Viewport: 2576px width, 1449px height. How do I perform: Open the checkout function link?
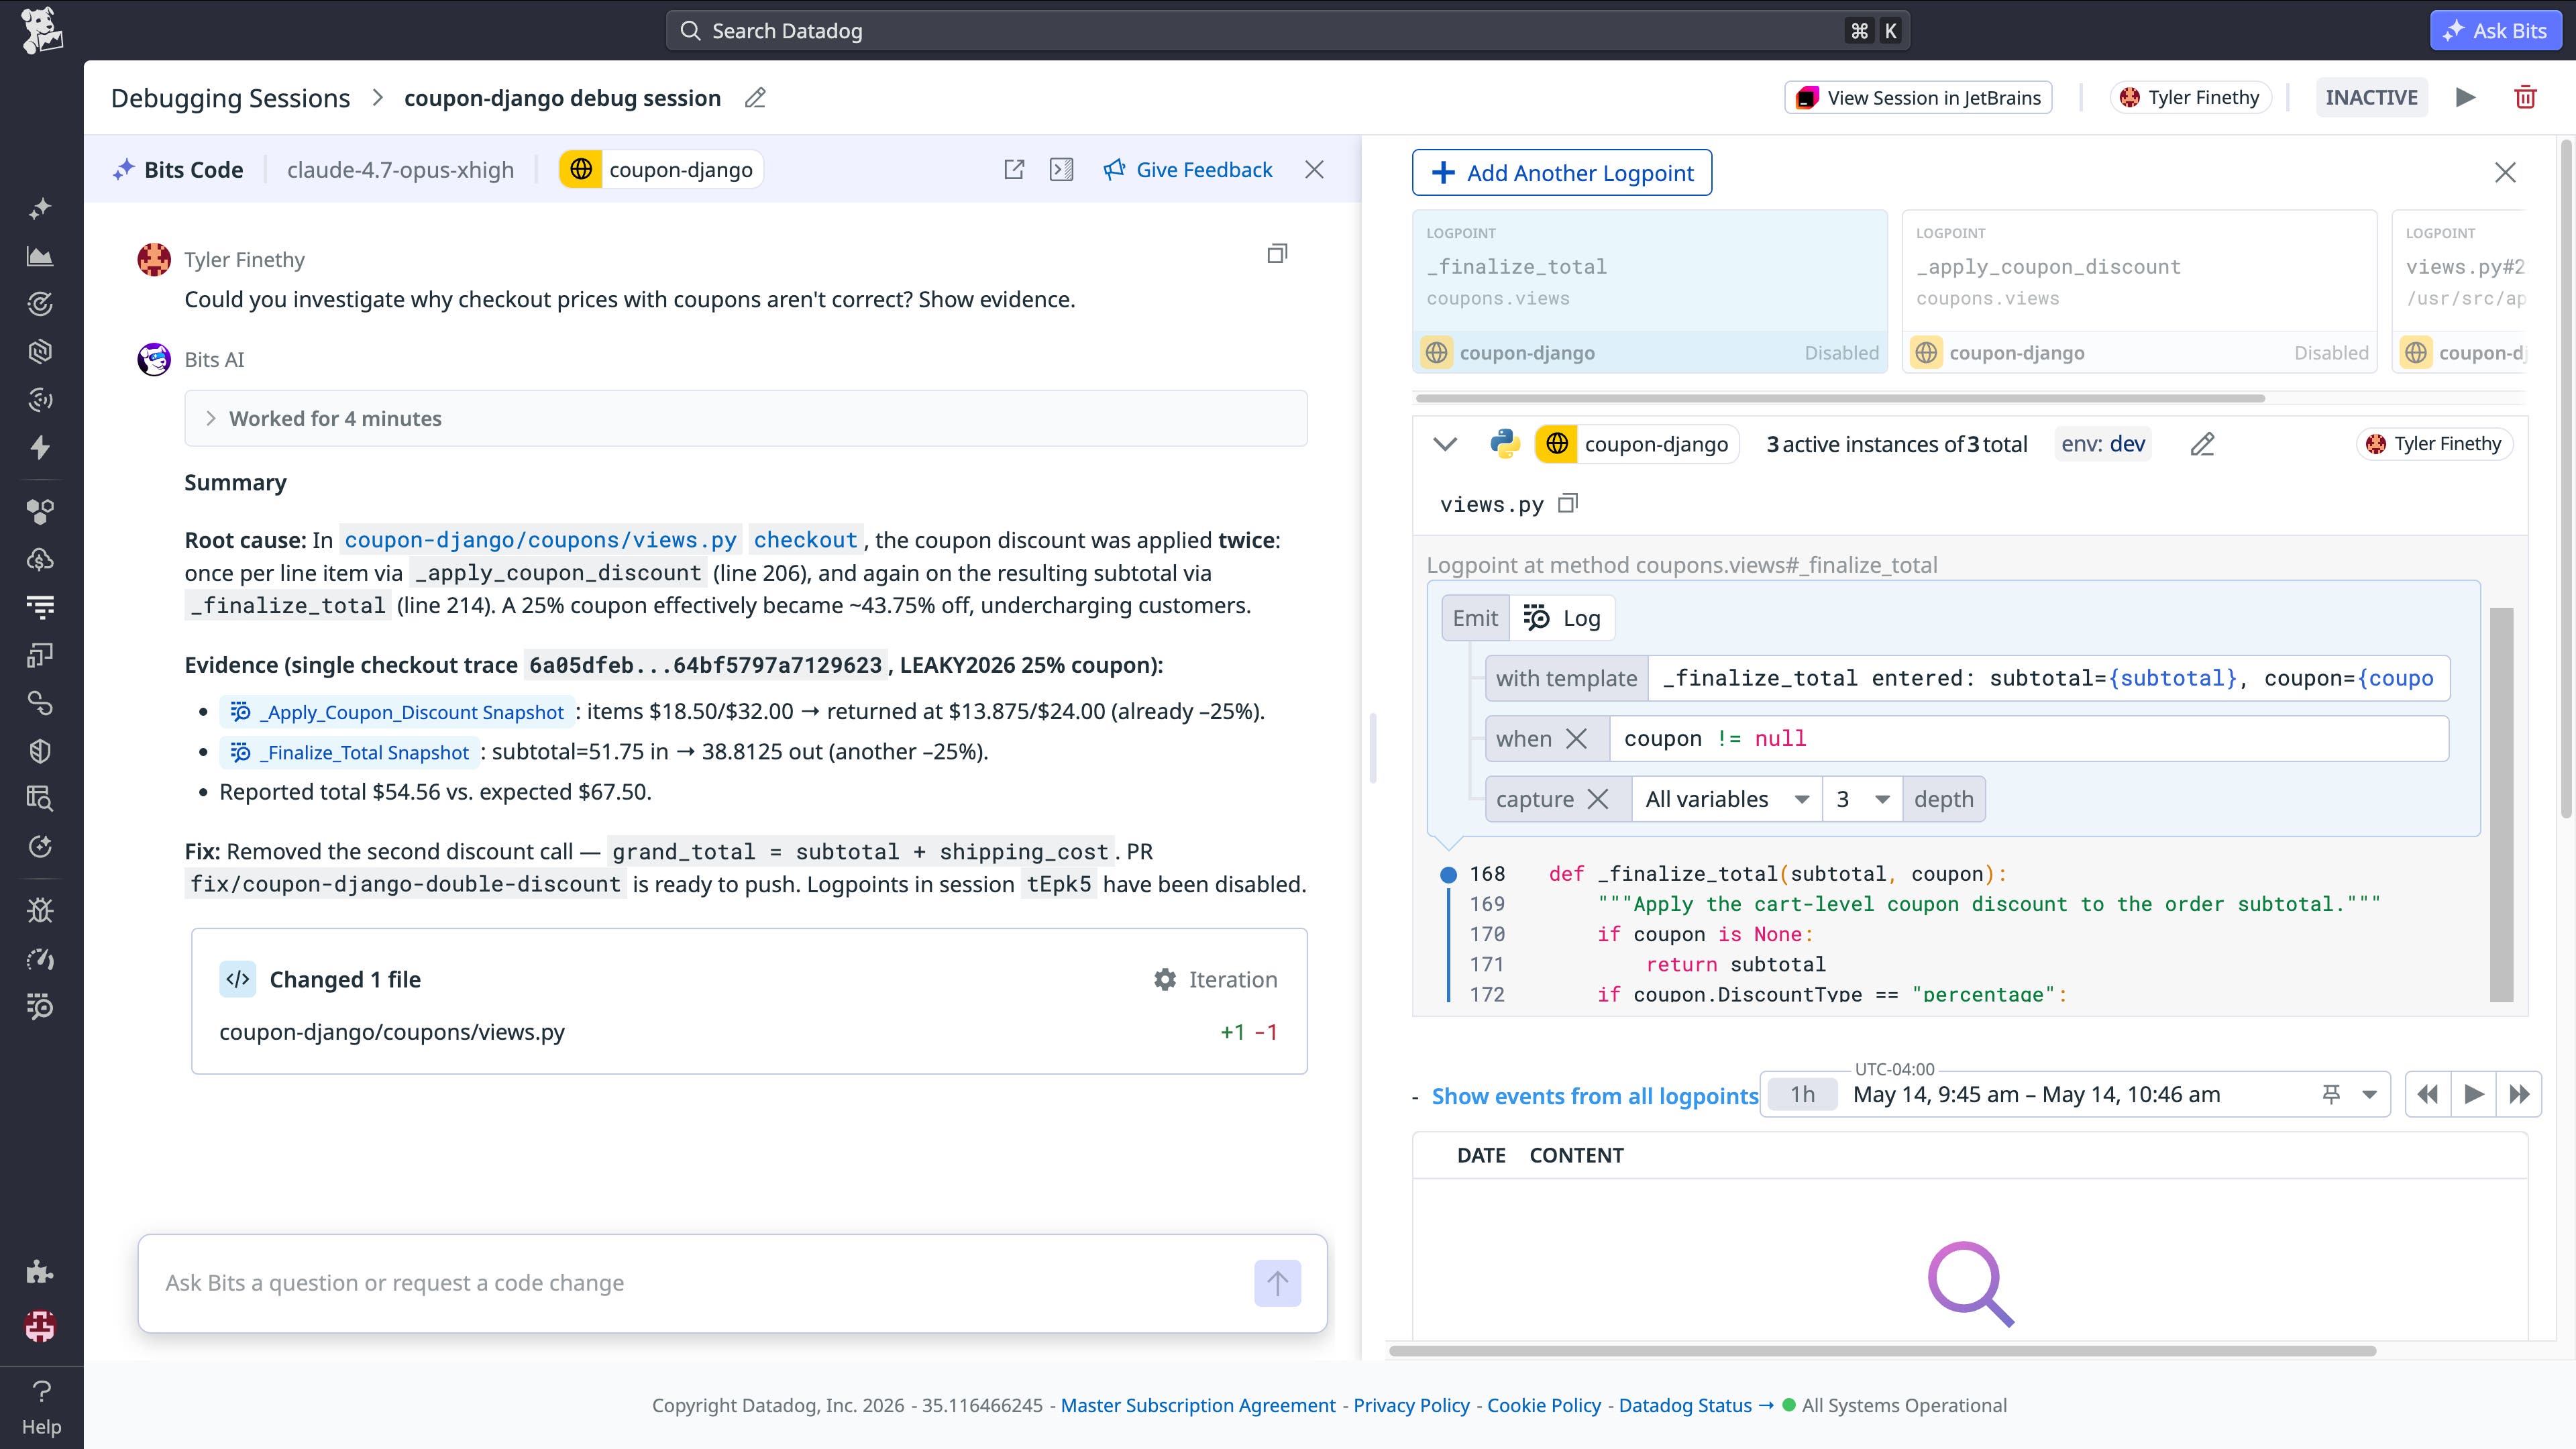[x=805, y=540]
